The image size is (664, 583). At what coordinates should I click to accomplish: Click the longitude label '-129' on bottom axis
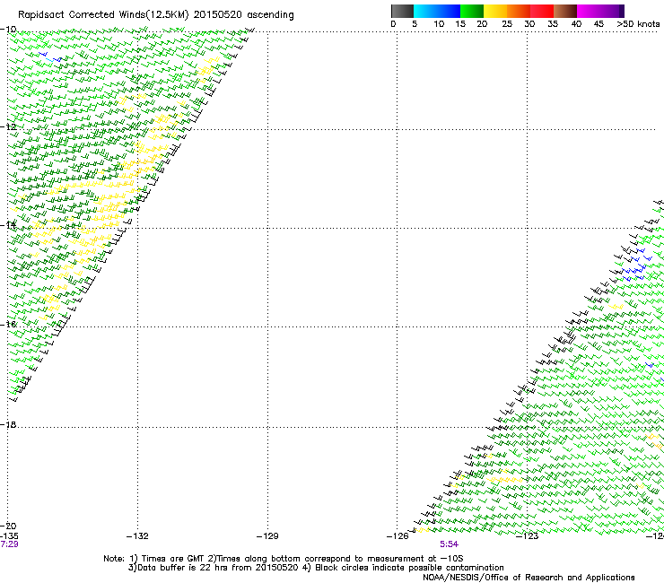pyautogui.click(x=267, y=536)
